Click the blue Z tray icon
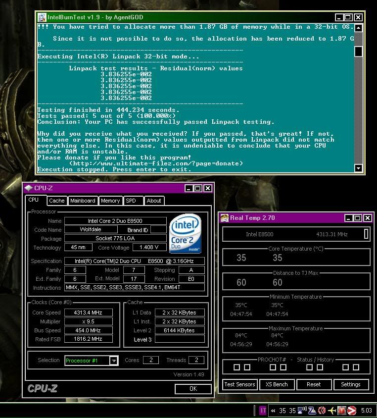 point(312,411)
